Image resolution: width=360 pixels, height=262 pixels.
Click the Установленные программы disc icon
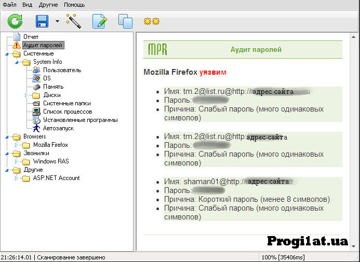(36, 120)
